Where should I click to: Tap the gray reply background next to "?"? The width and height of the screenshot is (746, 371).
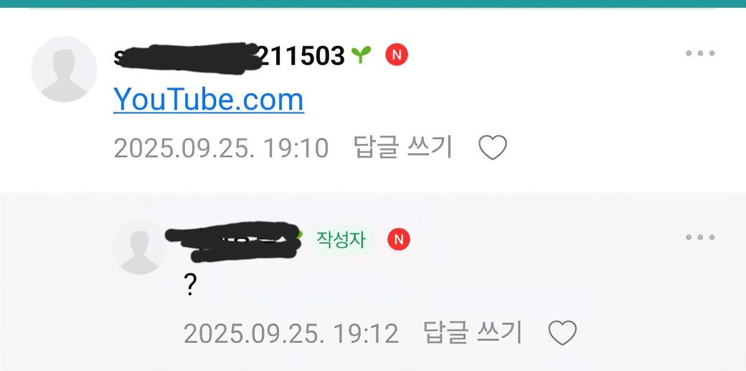pyautogui.click(x=428, y=286)
